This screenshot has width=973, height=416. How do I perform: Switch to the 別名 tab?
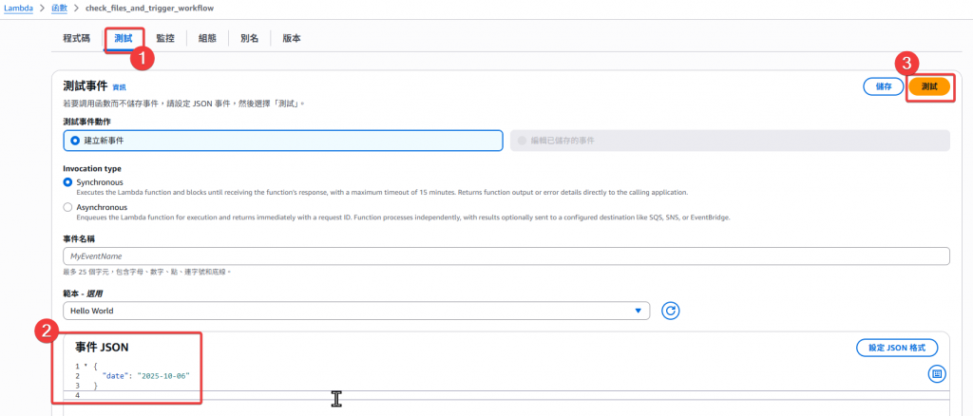pos(250,38)
